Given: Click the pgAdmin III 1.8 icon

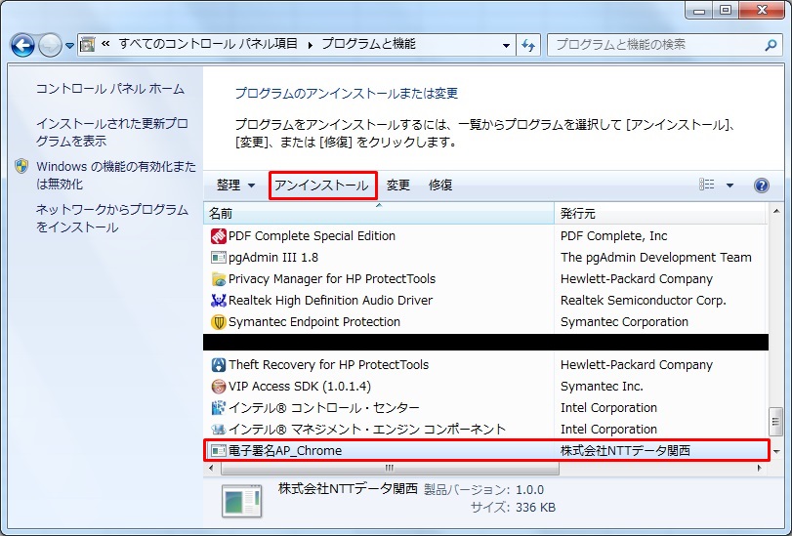Looking at the screenshot, I should point(218,258).
